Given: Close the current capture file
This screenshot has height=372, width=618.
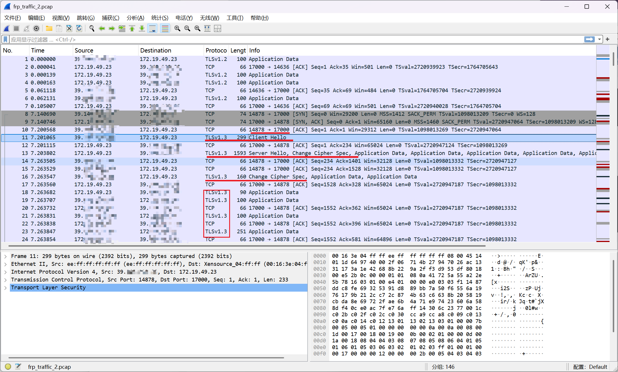Looking at the screenshot, I should 69,28.
